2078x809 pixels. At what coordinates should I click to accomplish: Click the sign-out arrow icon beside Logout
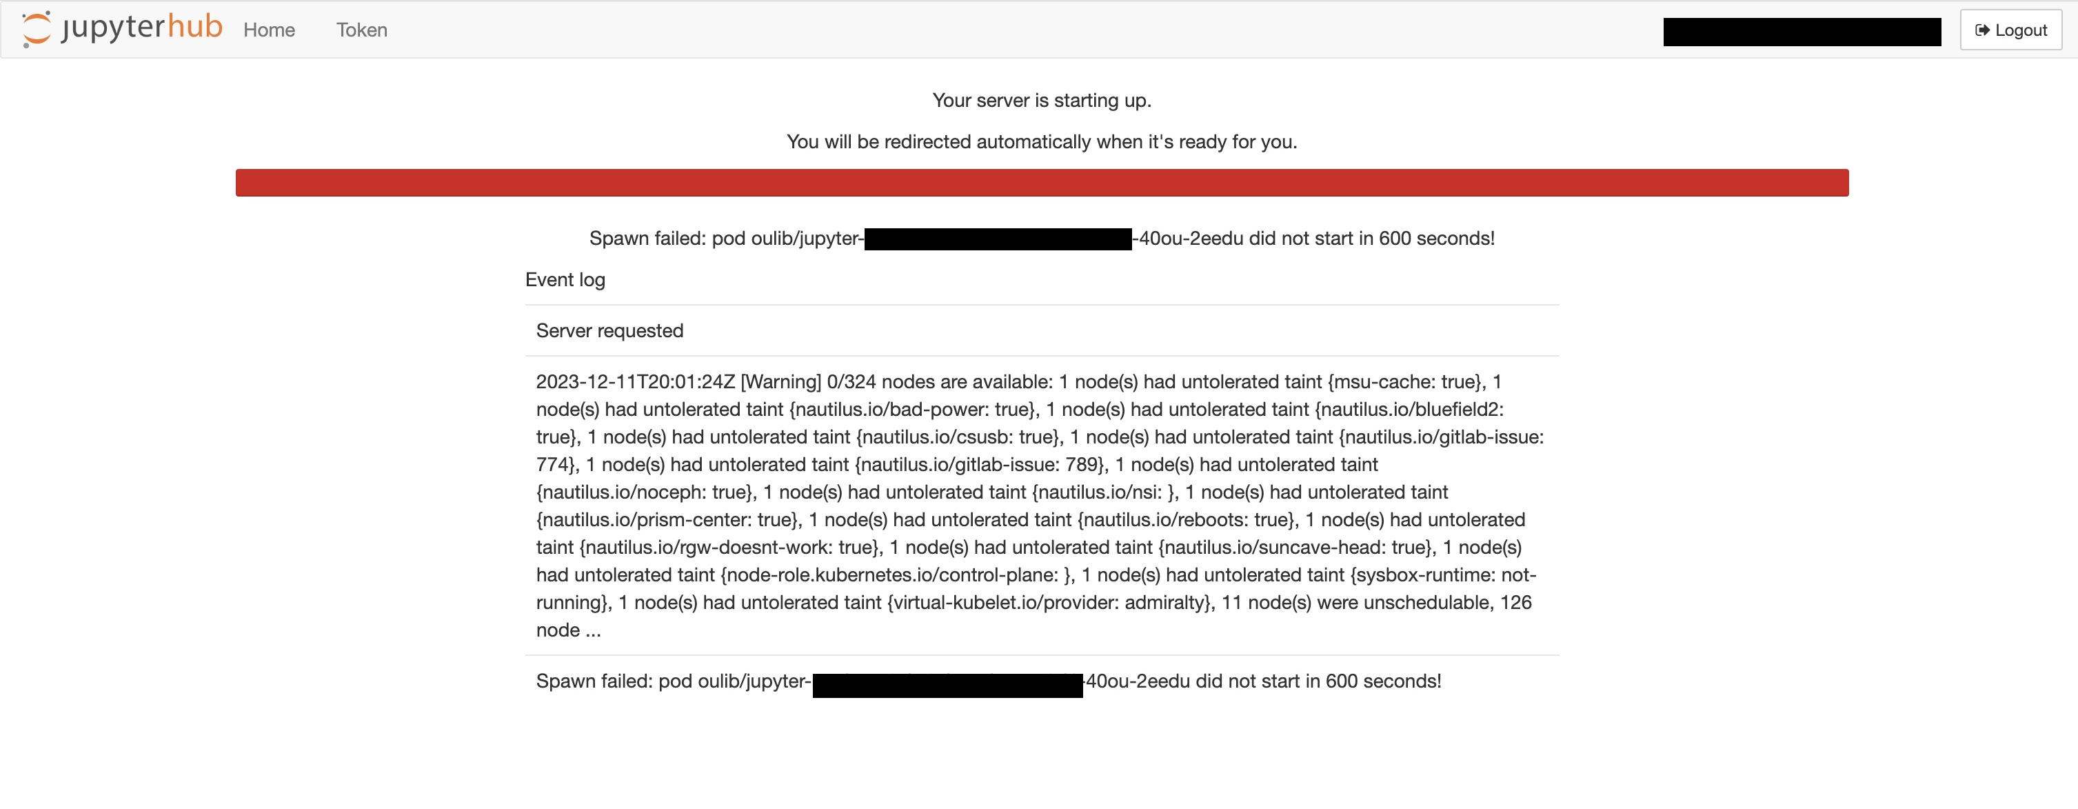click(1981, 30)
